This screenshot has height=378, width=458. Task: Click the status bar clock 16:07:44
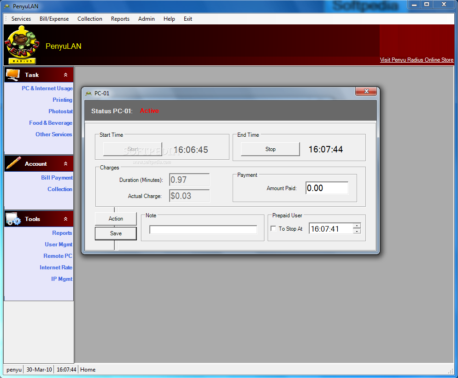click(66, 370)
